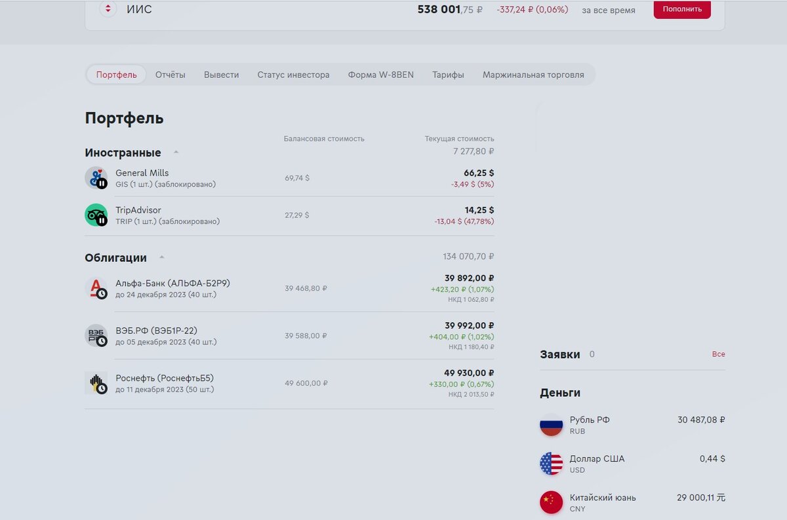Click ВЭБ.РФ value 39 992,00 ₽

[470, 325]
